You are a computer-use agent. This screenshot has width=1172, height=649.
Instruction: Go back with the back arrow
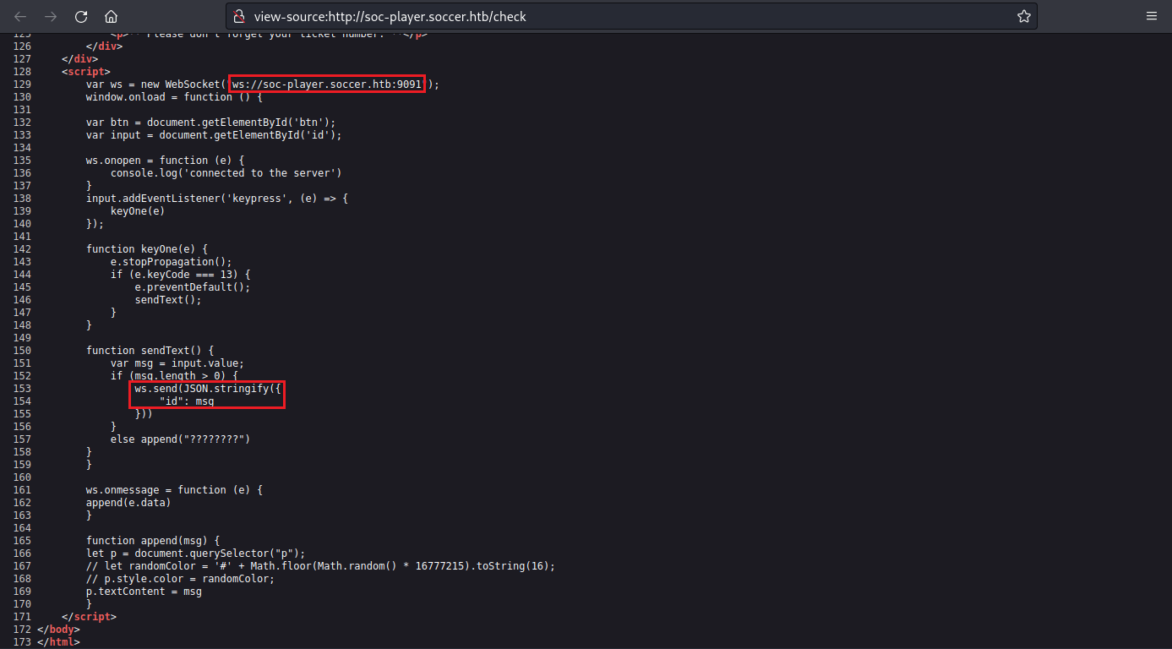click(x=21, y=16)
